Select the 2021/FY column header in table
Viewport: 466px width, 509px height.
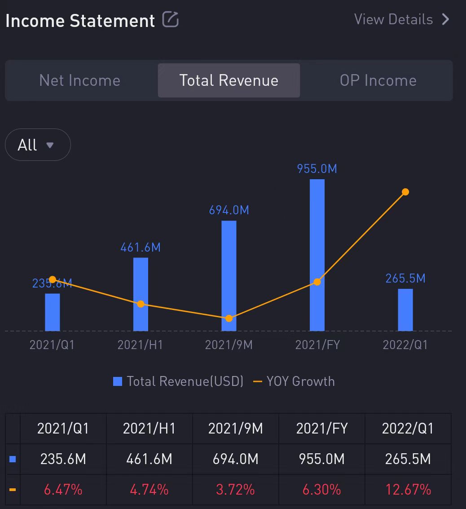click(x=322, y=429)
